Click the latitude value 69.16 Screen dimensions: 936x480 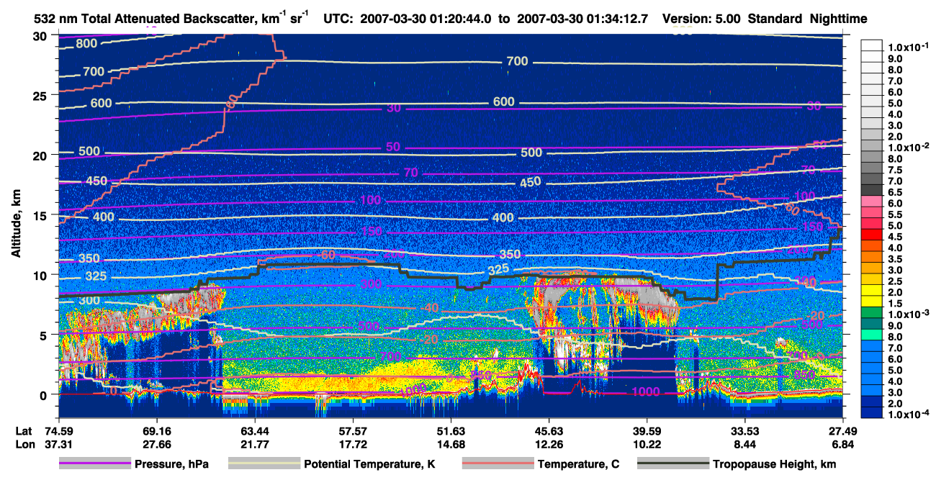pos(158,431)
